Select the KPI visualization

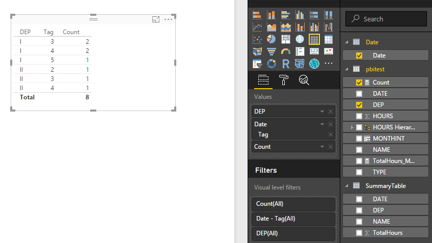[329, 51]
